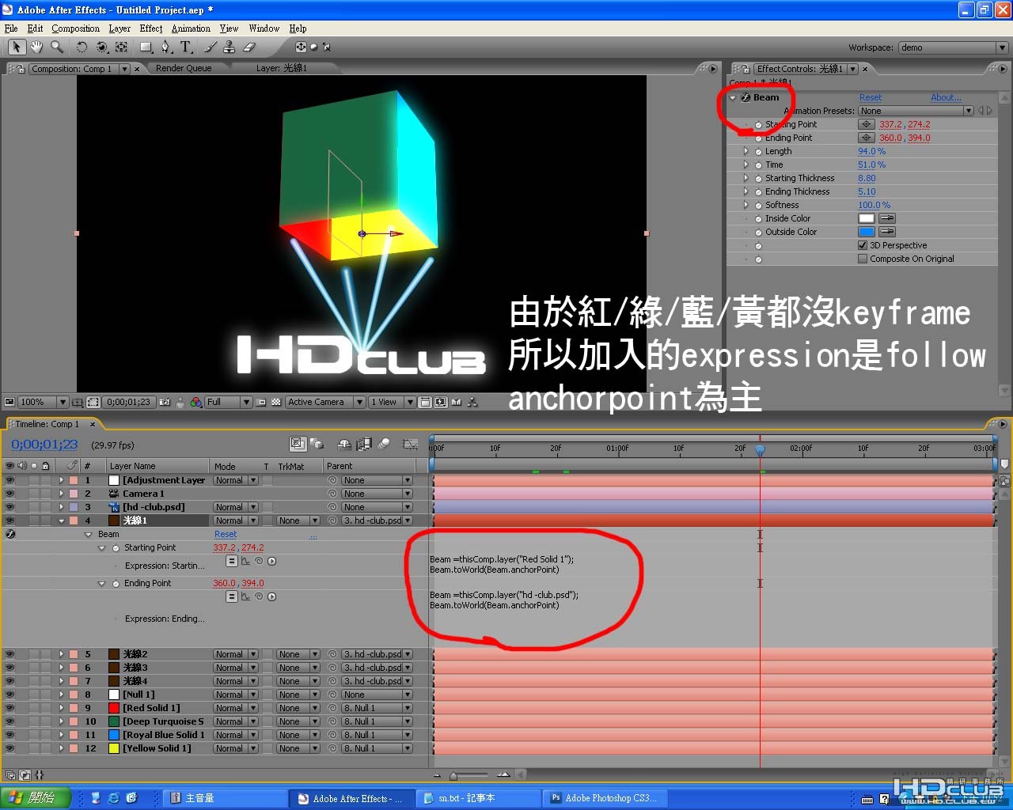Select the Hand tool
This screenshot has width=1013, height=810.
(x=36, y=47)
